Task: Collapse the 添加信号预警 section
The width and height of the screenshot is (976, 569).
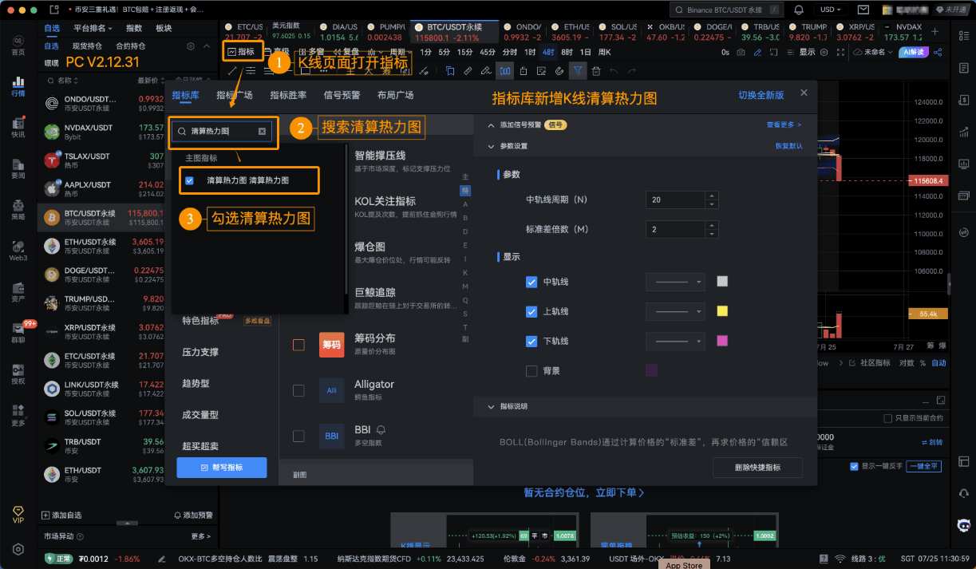Action: pyautogui.click(x=491, y=125)
